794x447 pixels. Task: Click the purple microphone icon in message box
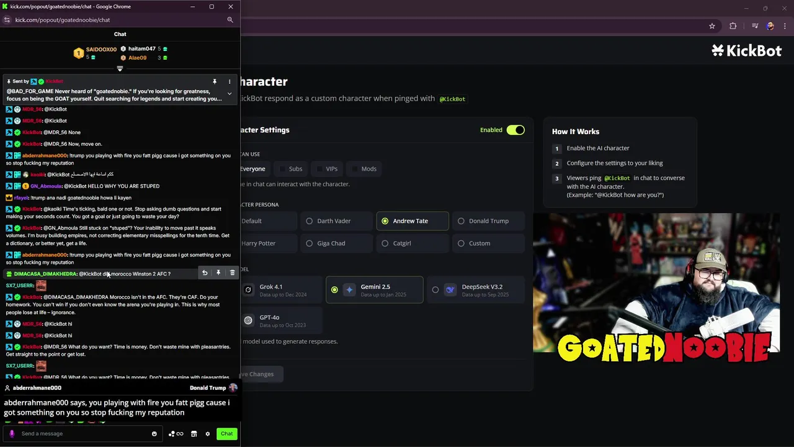(x=11, y=433)
